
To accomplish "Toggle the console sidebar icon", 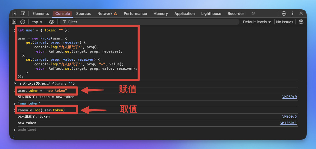I will click(14, 22).
